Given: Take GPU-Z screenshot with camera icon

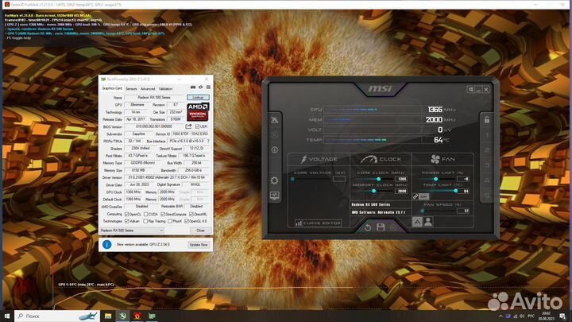Looking at the screenshot, I should 193,87.
